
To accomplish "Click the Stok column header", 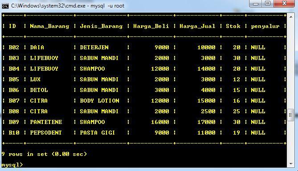I will point(233,26).
